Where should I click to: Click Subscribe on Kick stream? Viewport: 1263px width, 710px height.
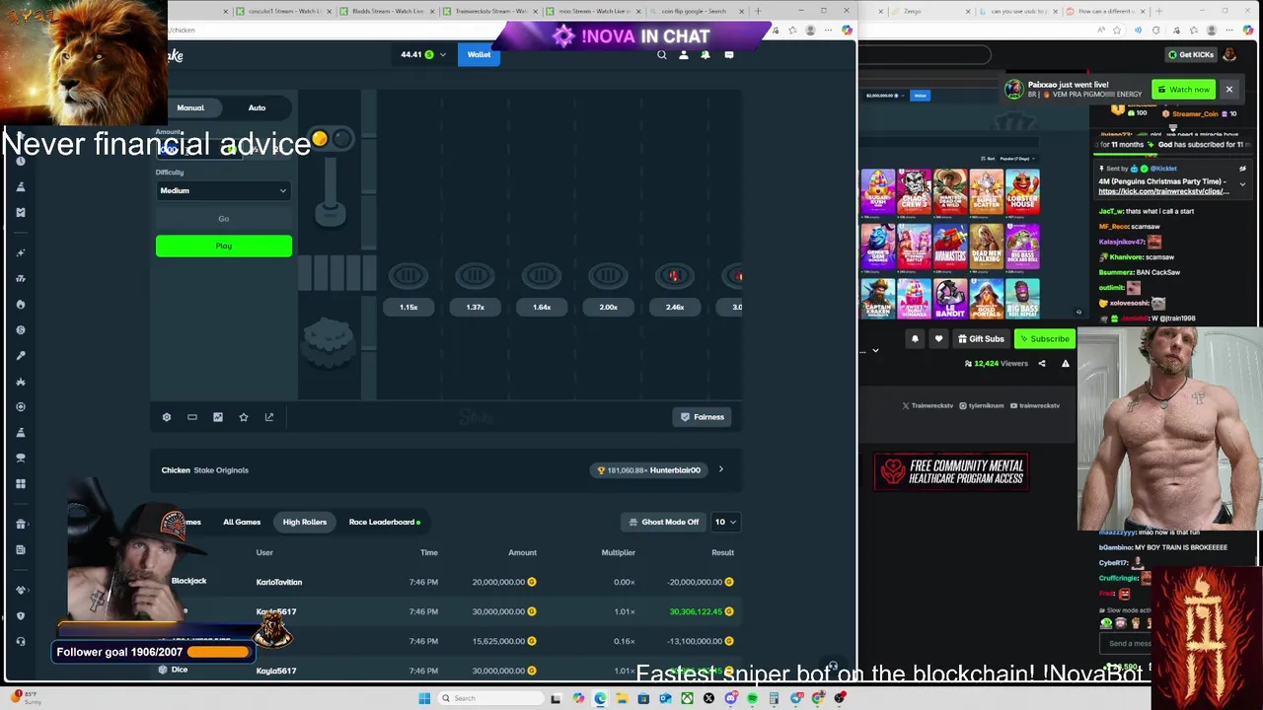pyautogui.click(x=1045, y=339)
